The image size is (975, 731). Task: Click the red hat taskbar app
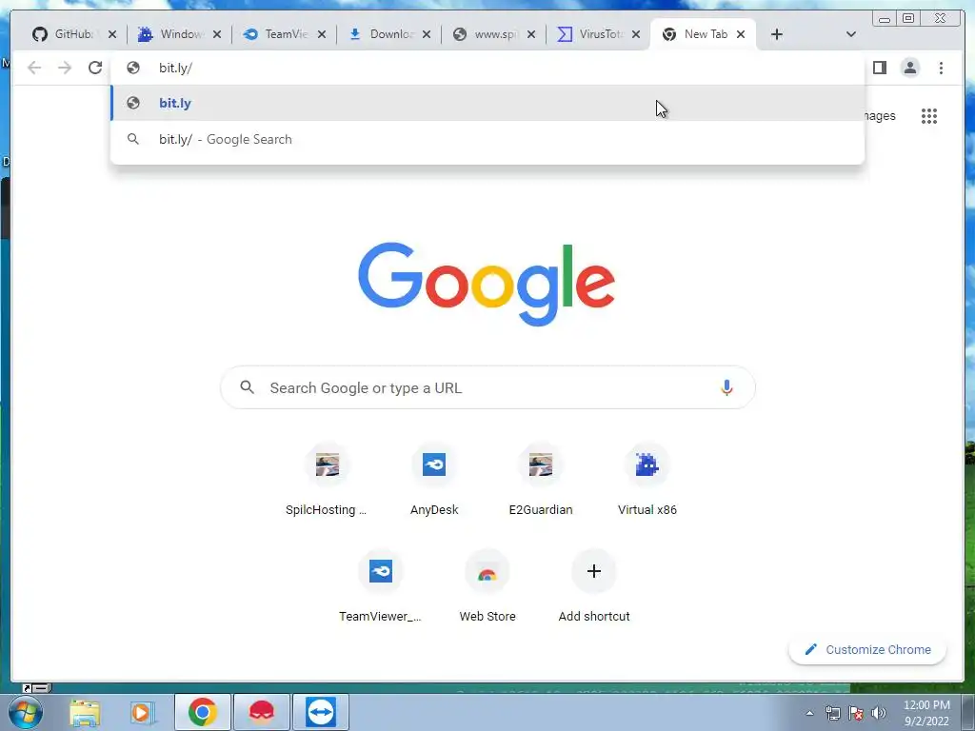pyautogui.click(x=262, y=712)
